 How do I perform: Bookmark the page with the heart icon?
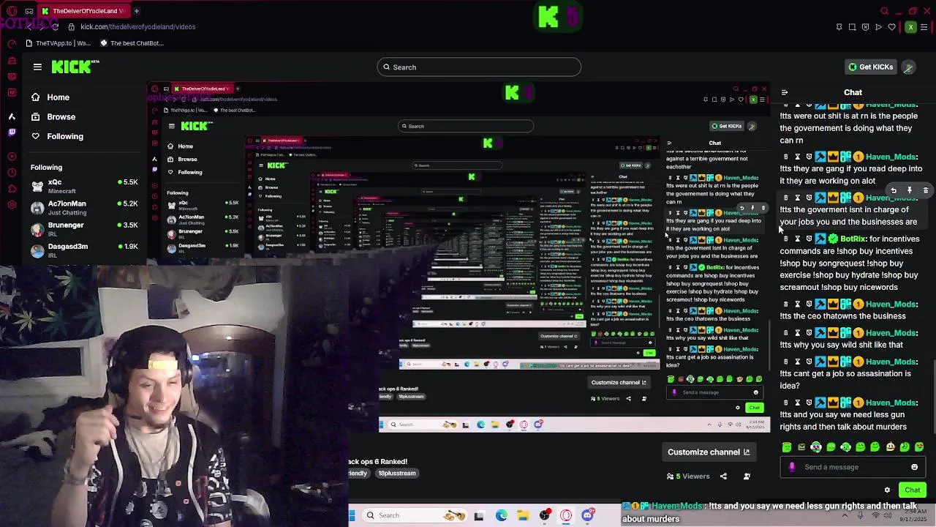pos(891,27)
